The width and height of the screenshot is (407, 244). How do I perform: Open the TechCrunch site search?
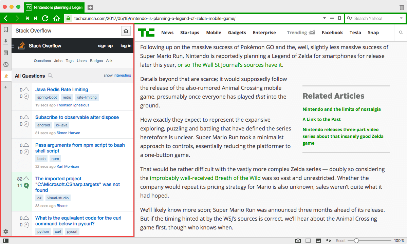401,33
